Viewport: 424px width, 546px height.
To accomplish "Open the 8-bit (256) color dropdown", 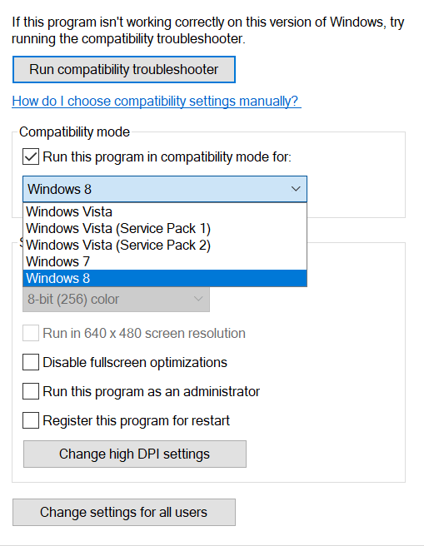I will pos(116,299).
